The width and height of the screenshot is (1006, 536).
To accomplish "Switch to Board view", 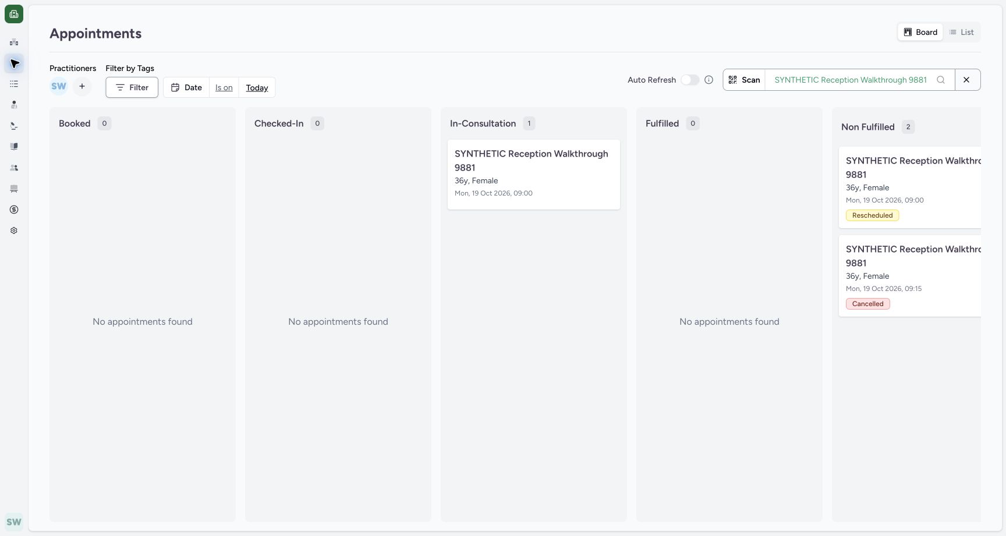I will click(920, 32).
